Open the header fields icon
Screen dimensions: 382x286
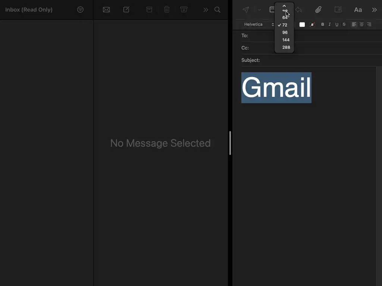click(x=272, y=10)
